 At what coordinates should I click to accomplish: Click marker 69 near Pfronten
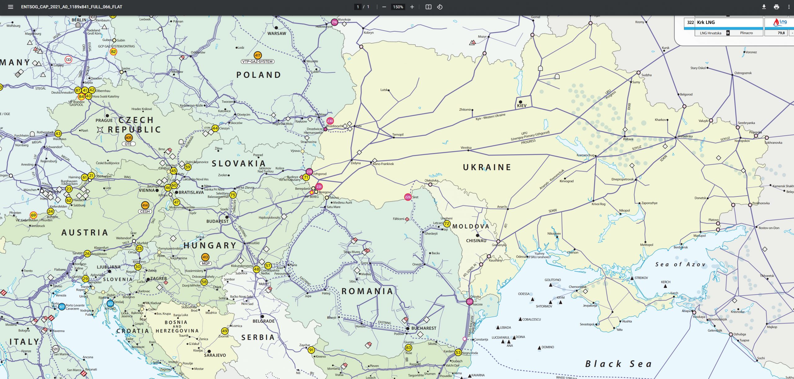(33, 215)
